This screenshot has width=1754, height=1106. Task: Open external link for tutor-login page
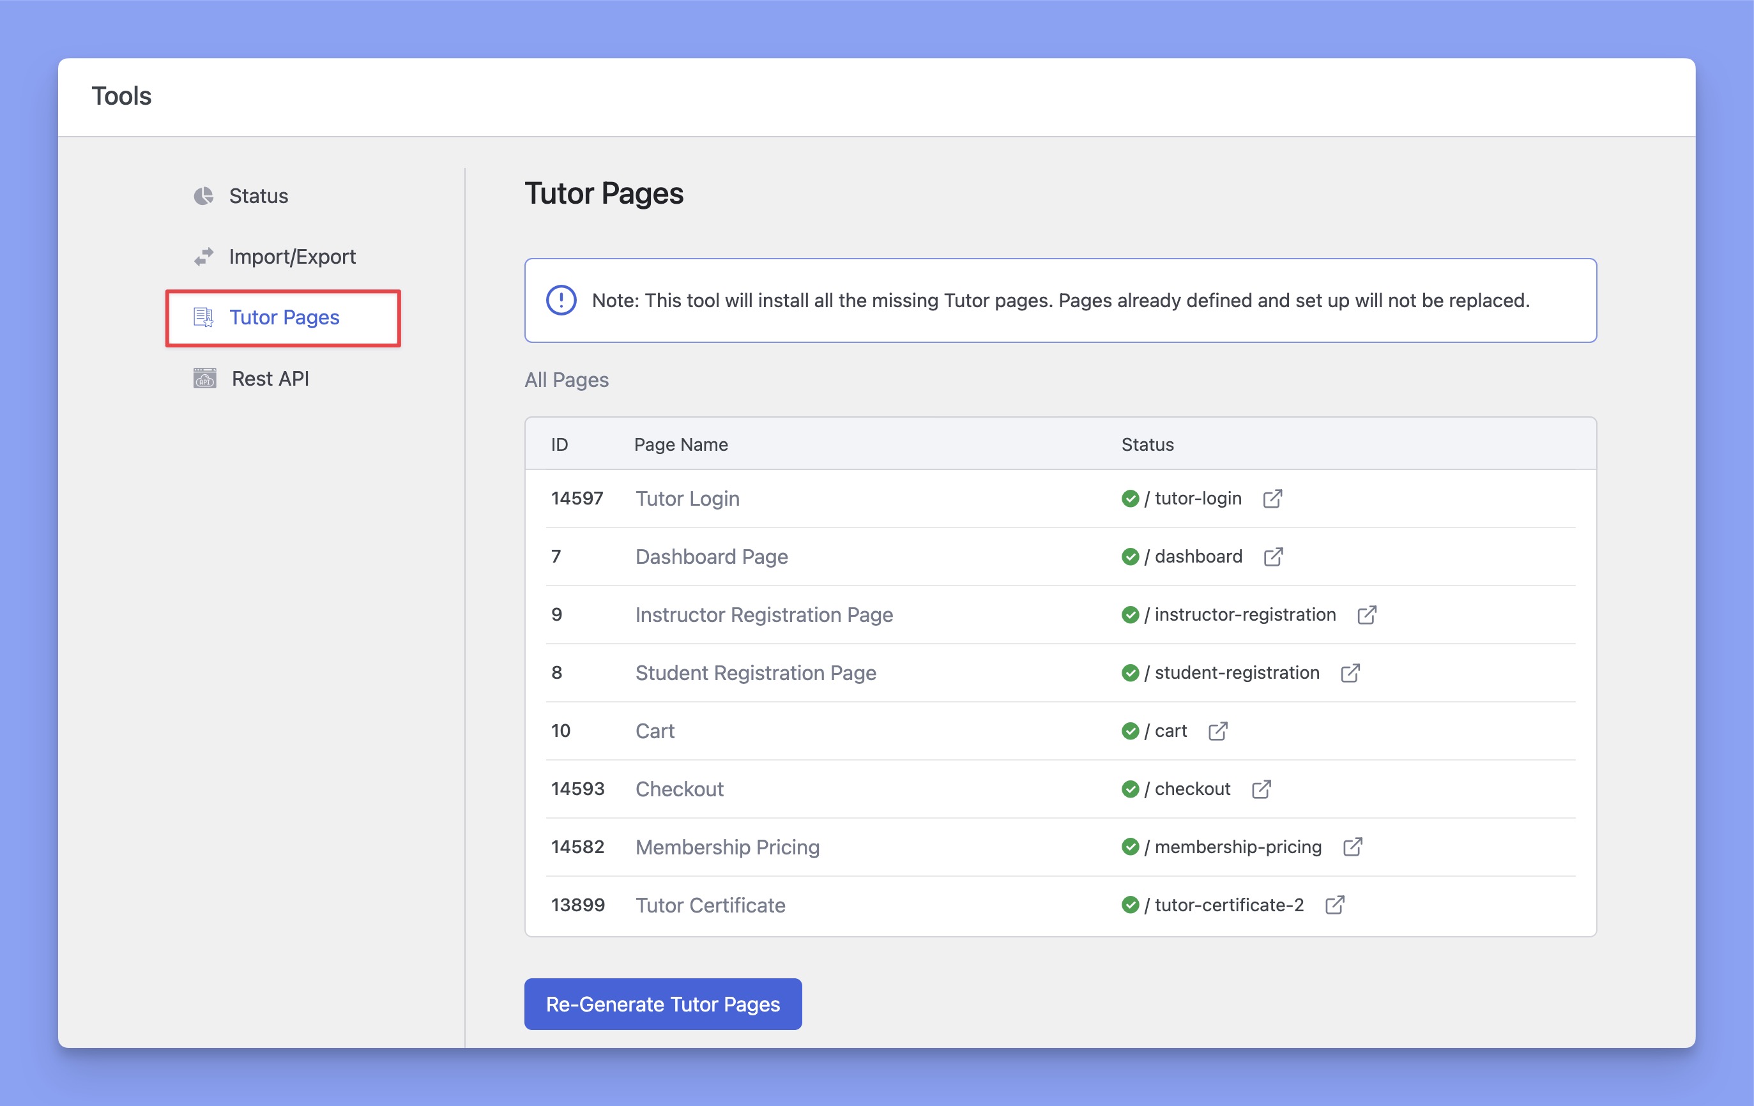[1272, 498]
